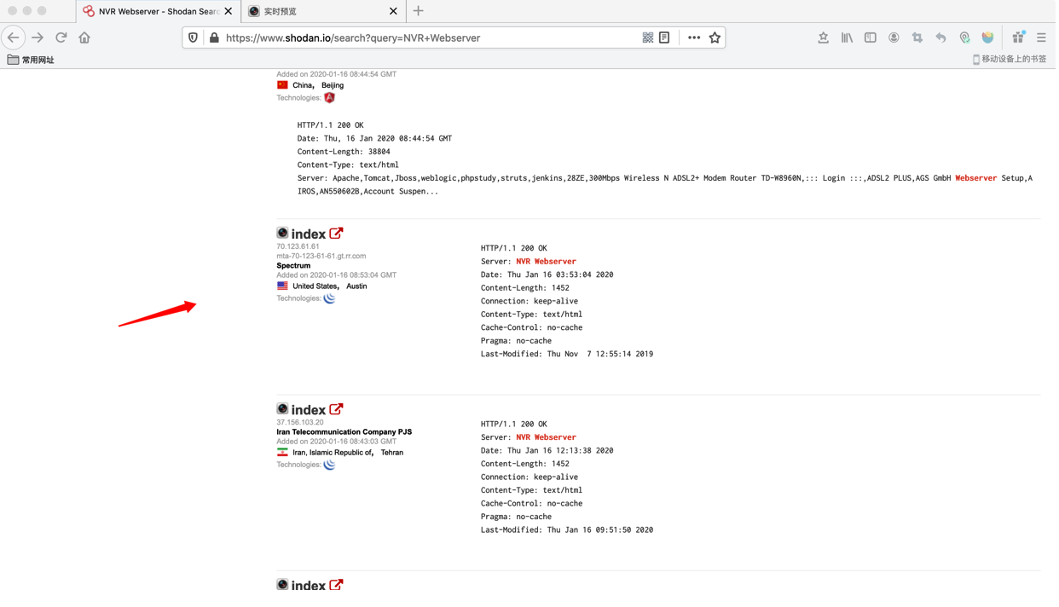Click the Austin city link
This screenshot has width=1059, height=607.
pyautogui.click(x=356, y=286)
